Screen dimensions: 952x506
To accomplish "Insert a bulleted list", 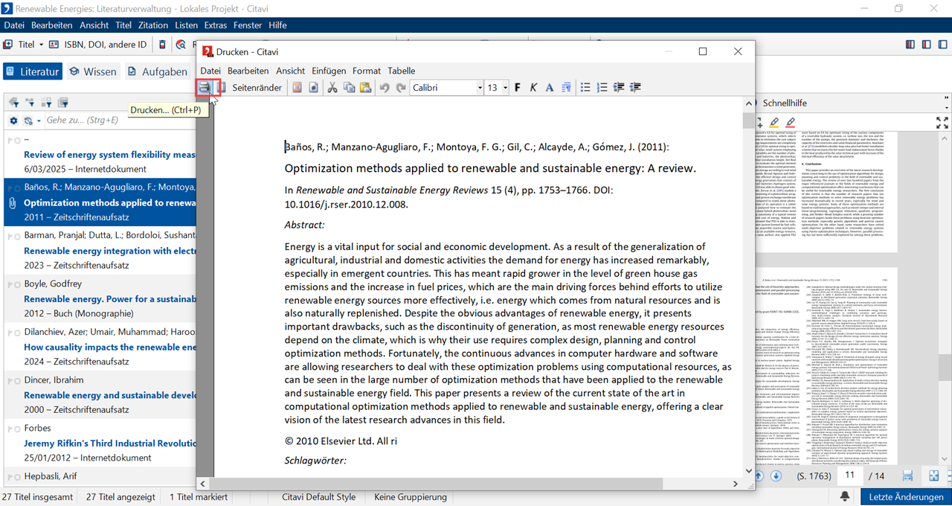I will click(585, 88).
